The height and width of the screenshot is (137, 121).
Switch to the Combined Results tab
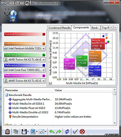[x=59, y=28]
